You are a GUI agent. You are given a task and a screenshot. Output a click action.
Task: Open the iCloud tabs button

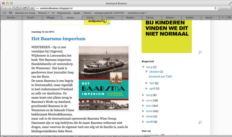click(17, 8)
